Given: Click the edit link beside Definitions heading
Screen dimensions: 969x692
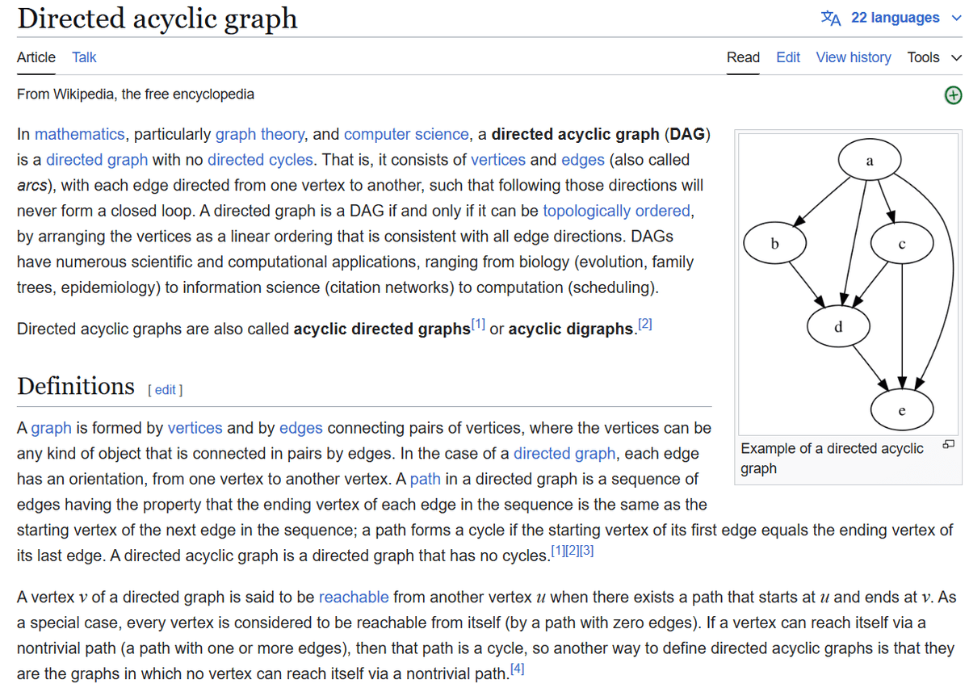Looking at the screenshot, I should tap(165, 390).
